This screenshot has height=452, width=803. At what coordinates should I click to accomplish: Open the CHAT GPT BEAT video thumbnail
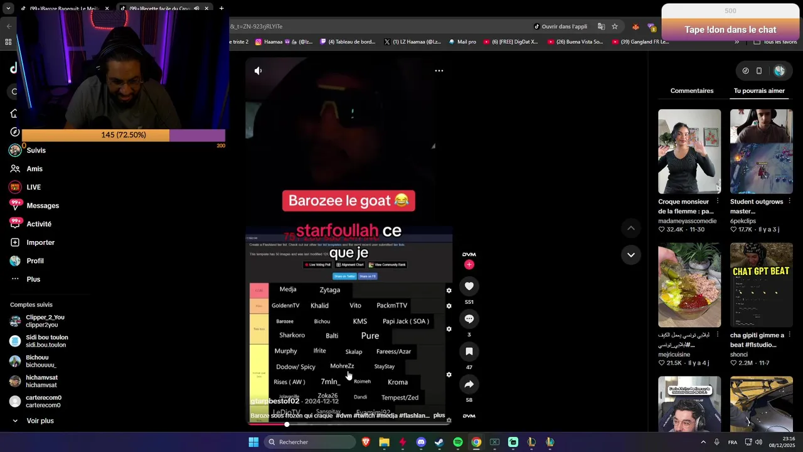(x=761, y=285)
